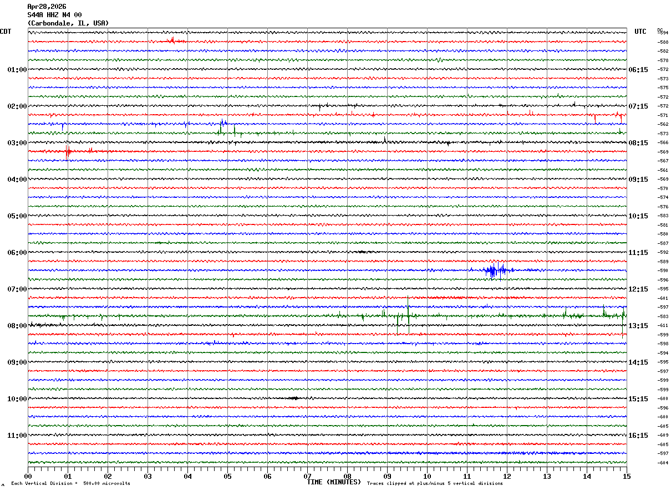Click the DC column header at top right
This screenshot has width=671, height=491.
click(x=660, y=30)
